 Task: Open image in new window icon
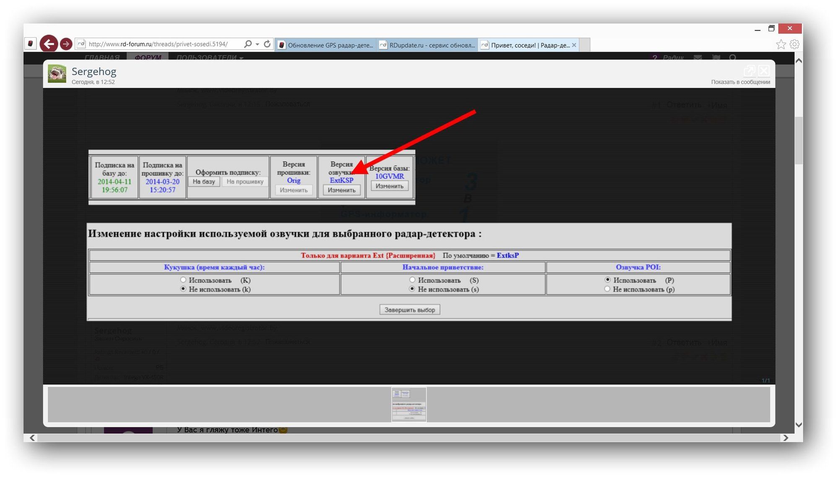(x=749, y=70)
